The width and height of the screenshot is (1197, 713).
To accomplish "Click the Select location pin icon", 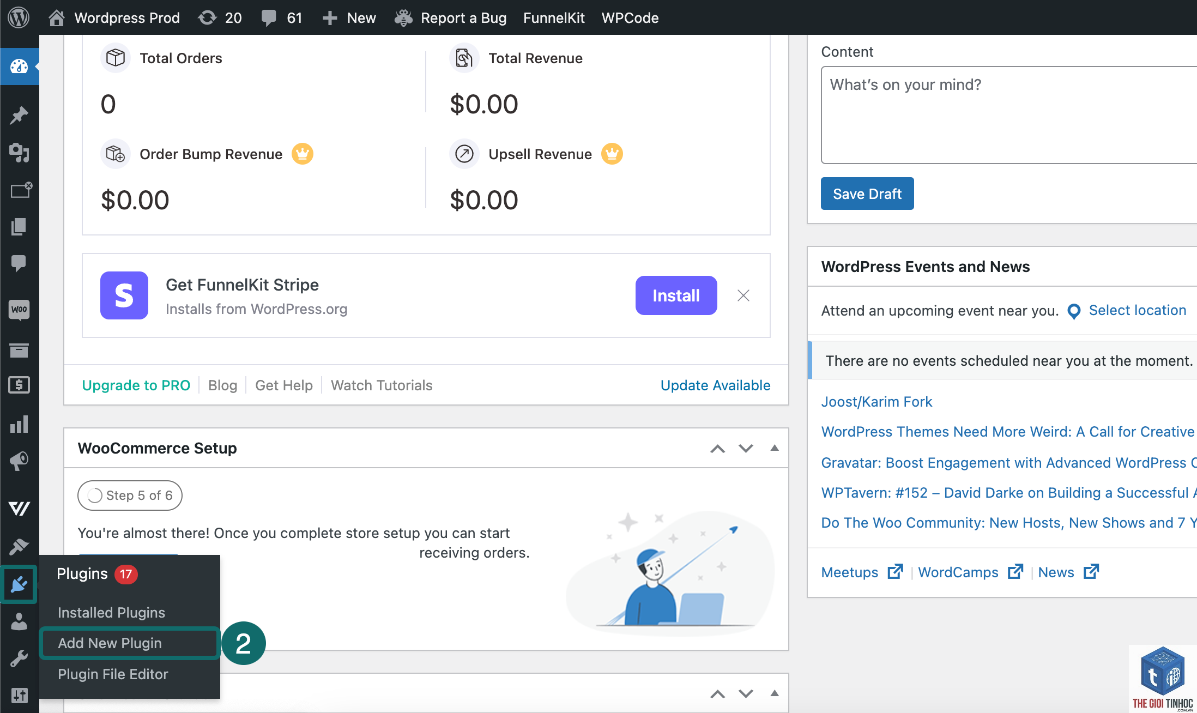I will click(x=1074, y=311).
